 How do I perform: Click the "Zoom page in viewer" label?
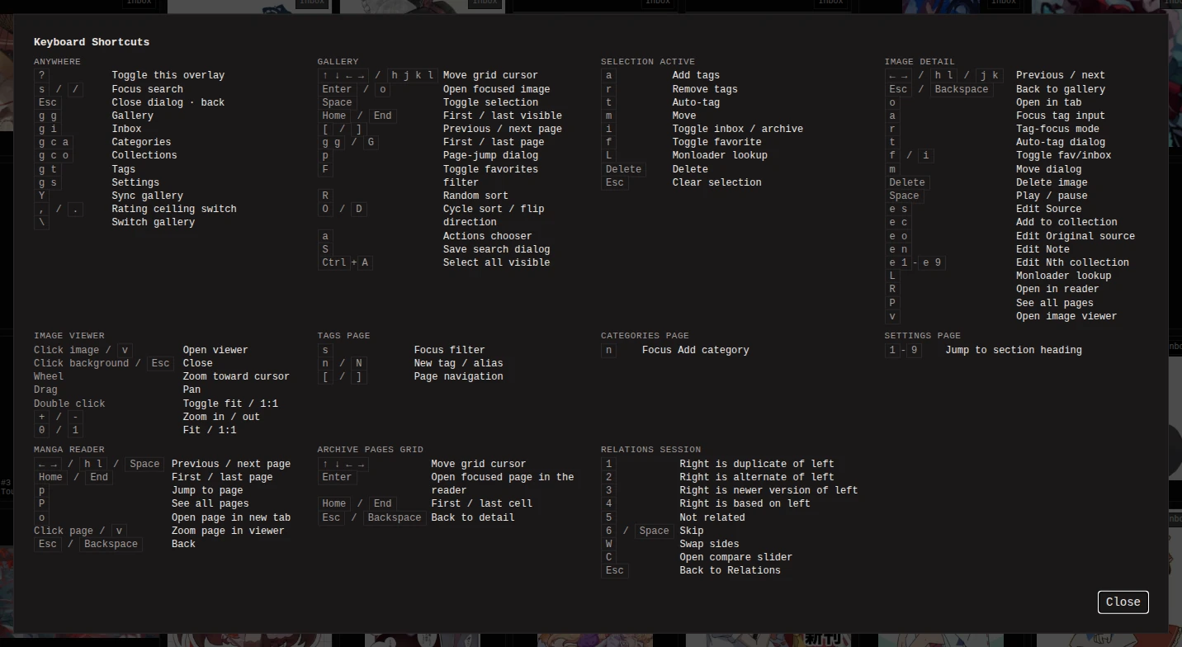coord(228,531)
